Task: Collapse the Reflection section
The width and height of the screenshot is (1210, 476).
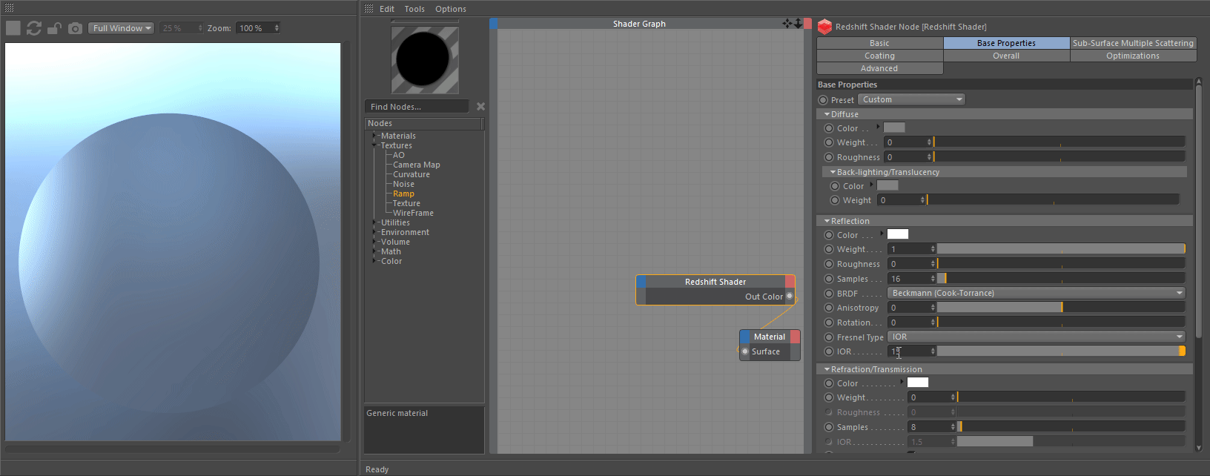Action: [x=827, y=221]
